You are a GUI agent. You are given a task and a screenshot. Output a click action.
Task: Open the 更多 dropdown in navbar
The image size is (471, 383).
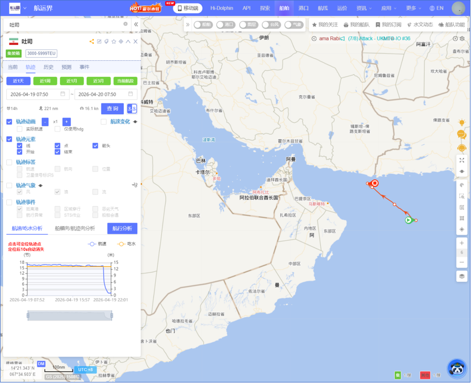[x=414, y=8]
